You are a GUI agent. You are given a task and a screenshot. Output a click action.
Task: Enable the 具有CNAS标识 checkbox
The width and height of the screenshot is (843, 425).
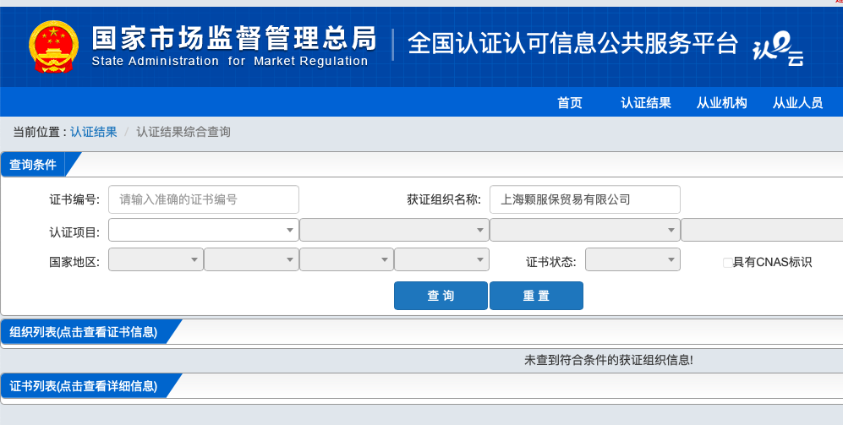(x=727, y=263)
